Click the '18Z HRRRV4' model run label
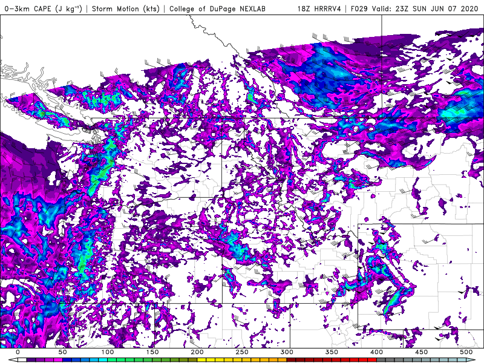The height and width of the screenshot is (363, 484). pos(319,8)
